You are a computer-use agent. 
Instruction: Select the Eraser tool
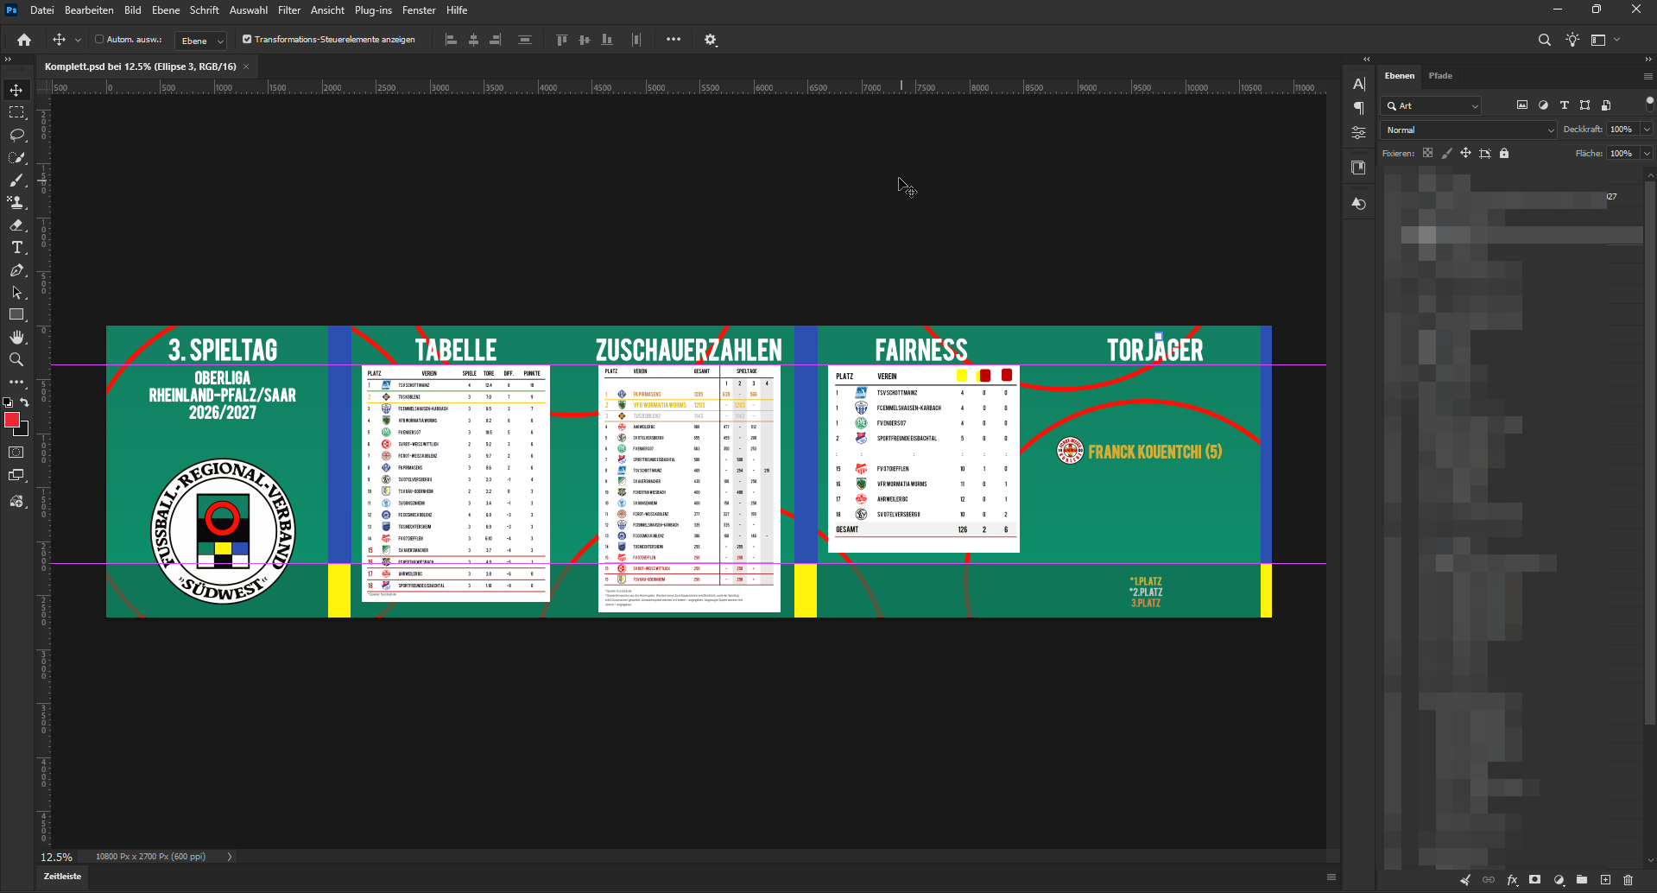(x=16, y=225)
